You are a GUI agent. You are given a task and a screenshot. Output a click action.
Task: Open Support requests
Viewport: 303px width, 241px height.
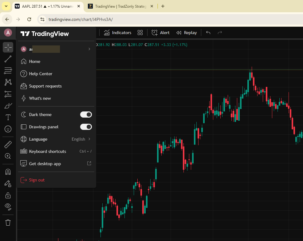(56, 86)
